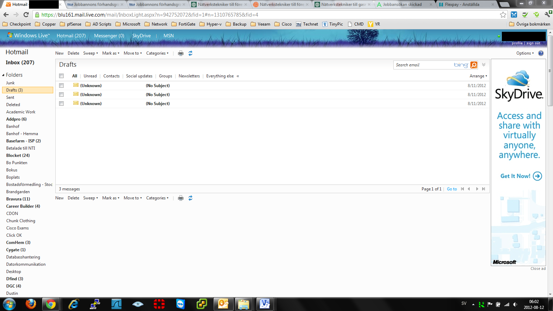553x311 pixels.
Task: Click the sign out link
Action: click(x=533, y=43)
